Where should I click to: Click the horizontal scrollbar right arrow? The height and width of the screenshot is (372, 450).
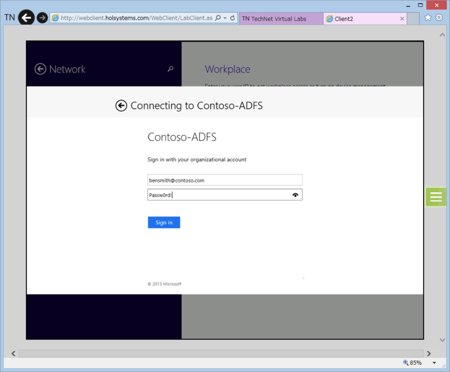429,353
